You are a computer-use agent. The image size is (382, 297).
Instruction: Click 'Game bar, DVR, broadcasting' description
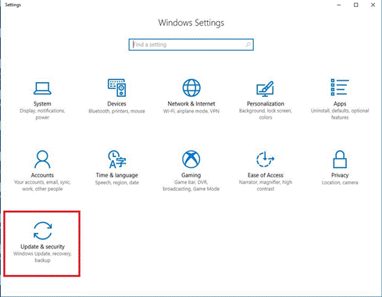pyautogui.click(x=191, y=185)
